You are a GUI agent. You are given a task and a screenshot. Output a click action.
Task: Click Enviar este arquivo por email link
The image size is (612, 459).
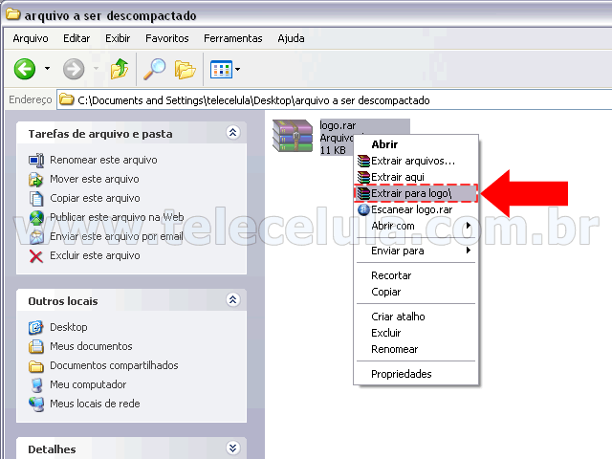coord(117,236)
